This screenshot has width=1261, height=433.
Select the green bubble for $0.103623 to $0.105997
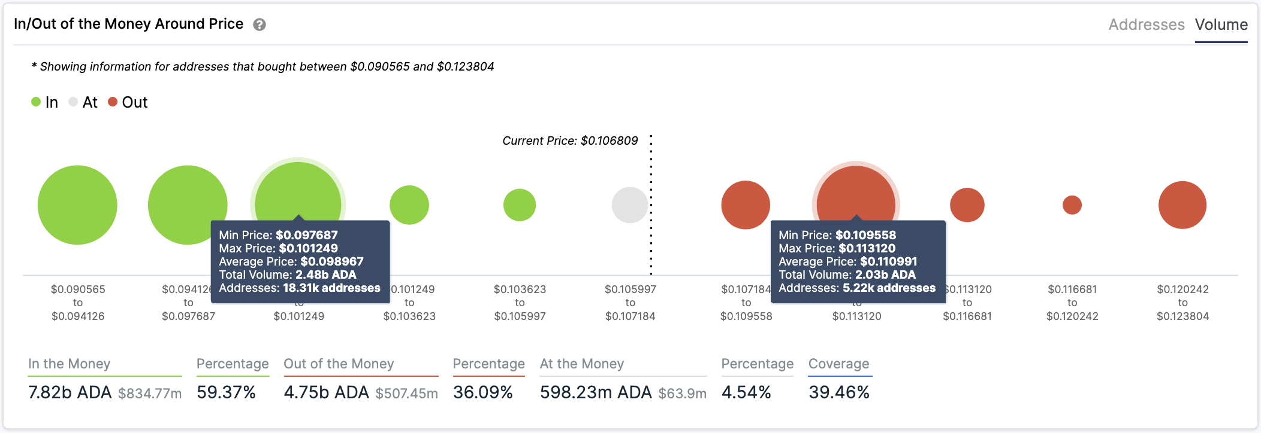coord(520,205)
